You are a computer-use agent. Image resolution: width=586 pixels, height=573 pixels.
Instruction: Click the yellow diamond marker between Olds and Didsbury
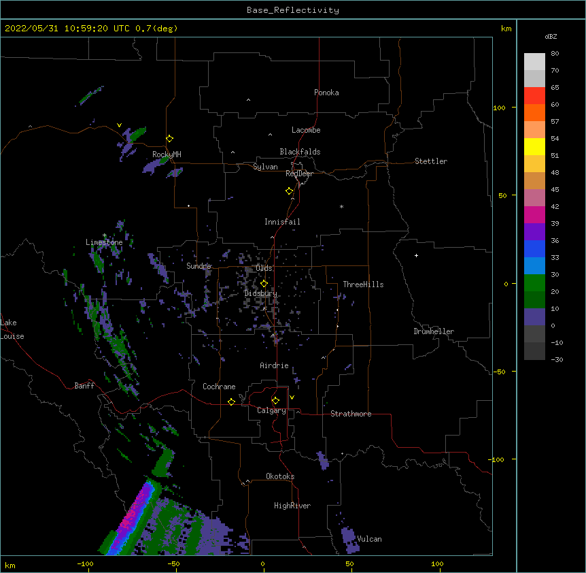(x=264, y=284)
